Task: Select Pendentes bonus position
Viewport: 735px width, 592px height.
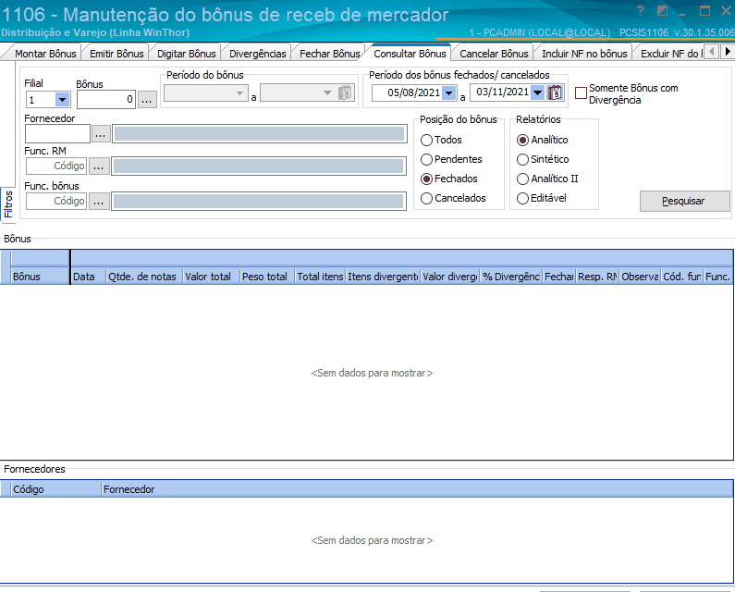Action: click(451, 159)
